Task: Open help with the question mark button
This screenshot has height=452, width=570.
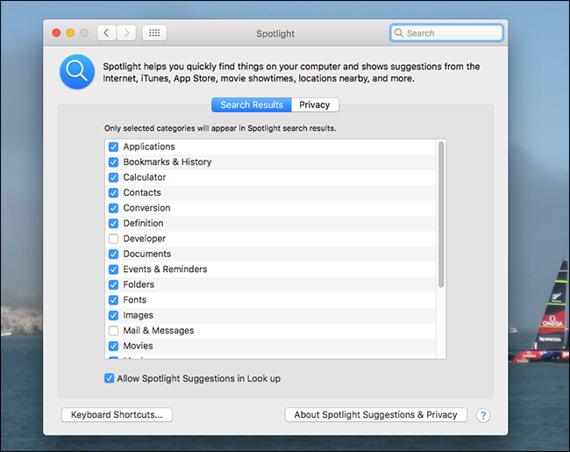Action: (483, 415)
